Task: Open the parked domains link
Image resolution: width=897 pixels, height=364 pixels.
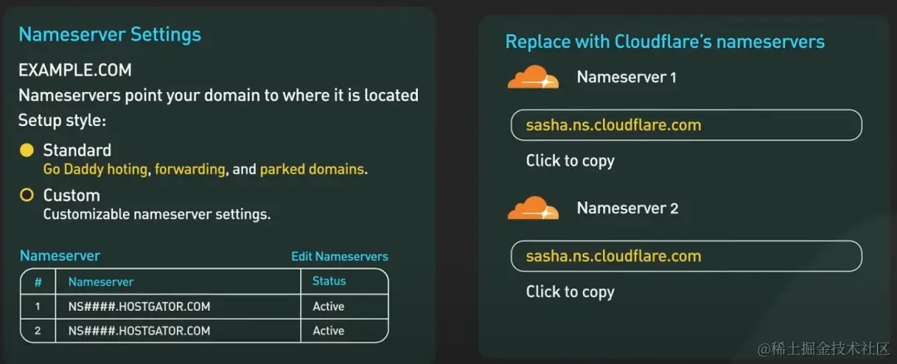Action: click(x=311, y=170)
